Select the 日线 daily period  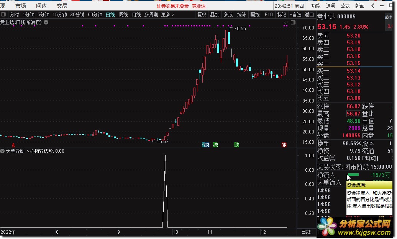110,15
